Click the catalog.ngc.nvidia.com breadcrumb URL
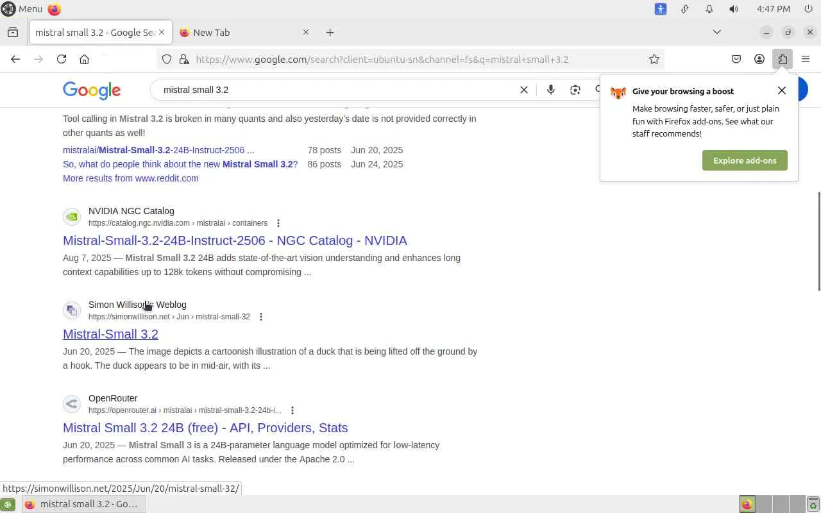The image size is (821, 513). point(178,223)
